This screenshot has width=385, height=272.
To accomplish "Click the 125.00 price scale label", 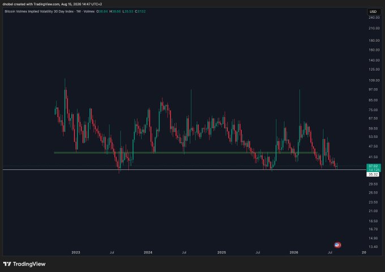I will click(x=374, y=70).
